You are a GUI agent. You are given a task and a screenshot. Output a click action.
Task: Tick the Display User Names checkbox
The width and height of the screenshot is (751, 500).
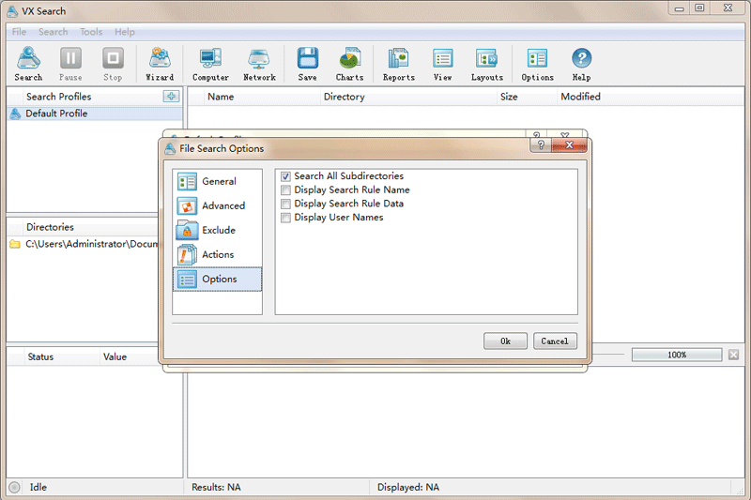pos(286,218)
